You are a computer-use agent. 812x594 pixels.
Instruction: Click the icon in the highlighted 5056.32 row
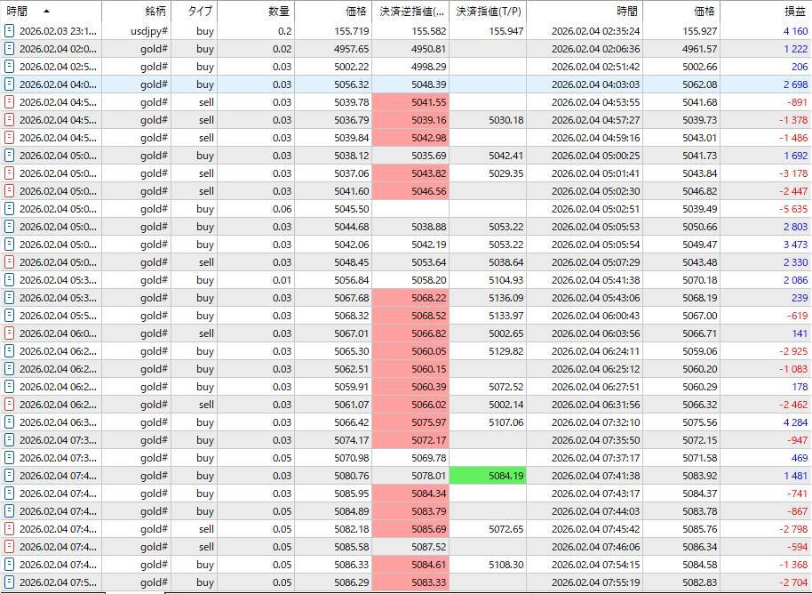(9, 84)
